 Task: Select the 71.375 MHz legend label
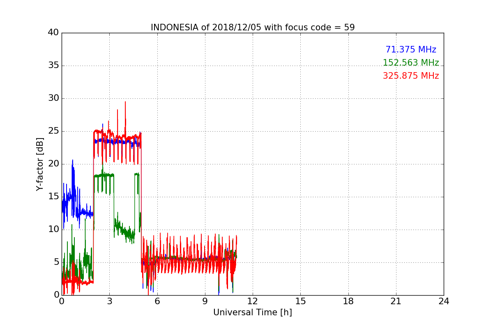[x=411, y=50]
